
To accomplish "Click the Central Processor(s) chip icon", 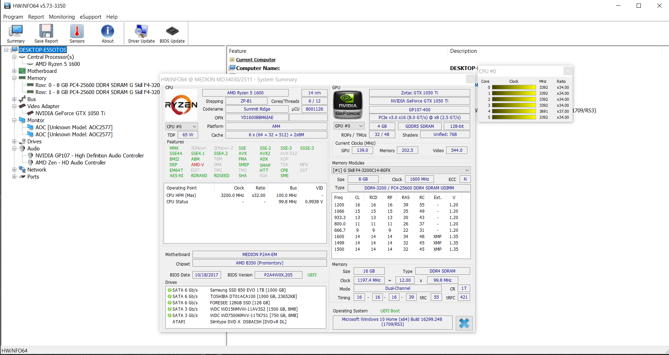I will (x=22, y=57).
